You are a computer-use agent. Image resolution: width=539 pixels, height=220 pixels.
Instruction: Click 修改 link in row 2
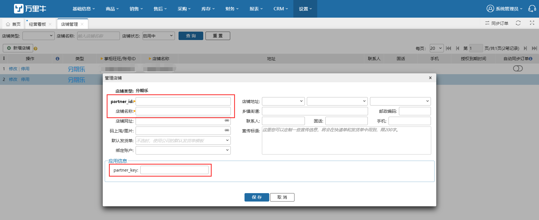pos(13,79)
